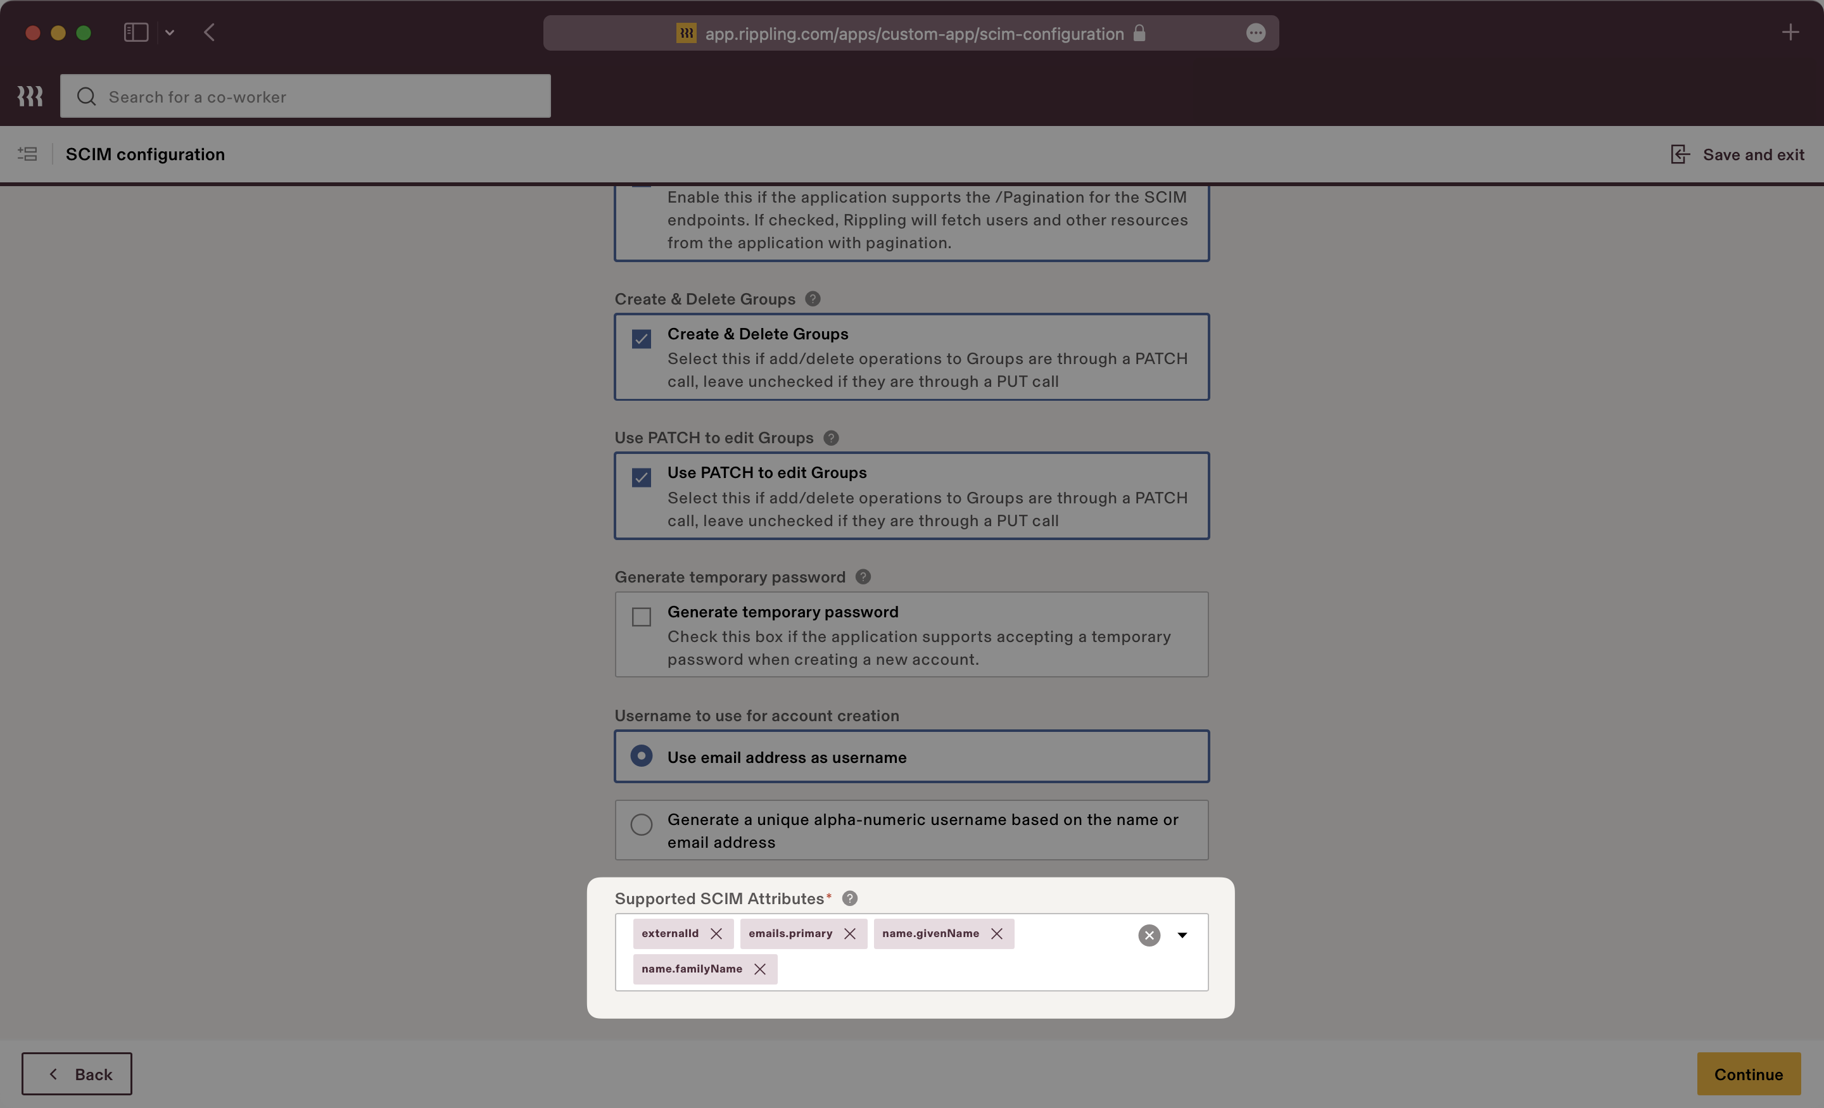Click the search magnifier icon
The image size is (1824, 1108).
[87, 96]
